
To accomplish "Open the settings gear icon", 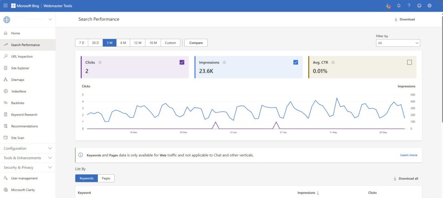I will (x=430, y=6).
